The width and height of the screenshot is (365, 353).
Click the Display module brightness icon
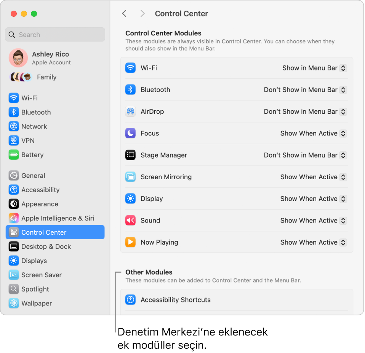pyautogui.click(x=130, y=199)
